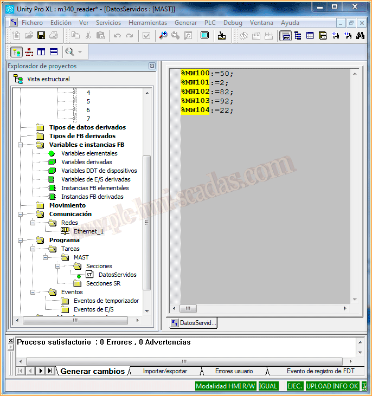Click the Ethernet_1 network icon
The width and height of the screenshot is (372, 396).
(x=65, y=231)
